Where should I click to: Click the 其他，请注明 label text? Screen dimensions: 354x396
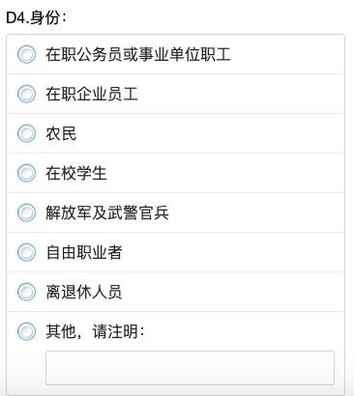(x=96, y=331)
